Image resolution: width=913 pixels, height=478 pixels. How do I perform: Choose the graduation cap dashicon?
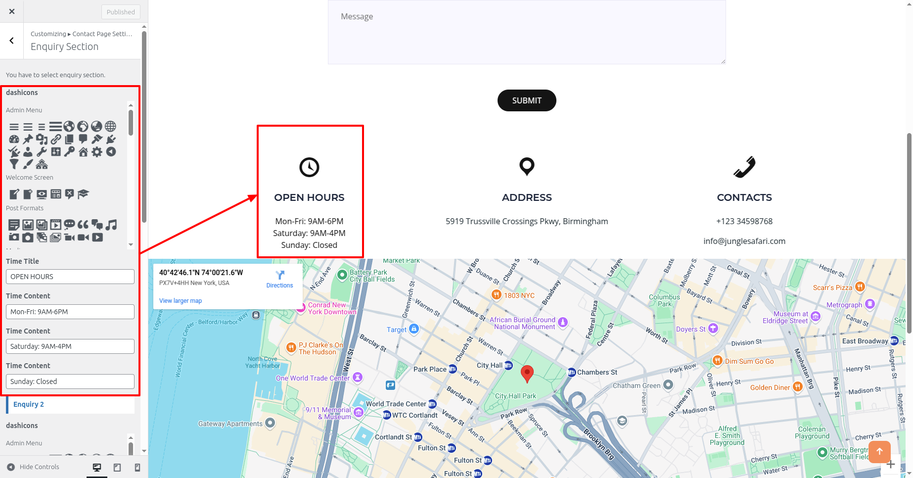(83, 194)
